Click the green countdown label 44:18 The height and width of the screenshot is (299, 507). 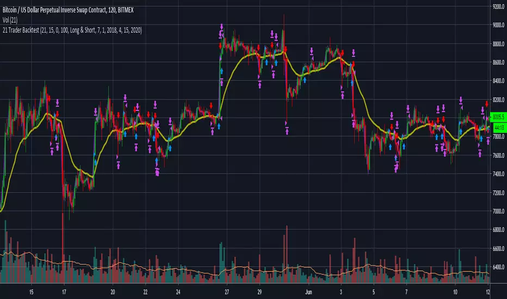point(499,128)
